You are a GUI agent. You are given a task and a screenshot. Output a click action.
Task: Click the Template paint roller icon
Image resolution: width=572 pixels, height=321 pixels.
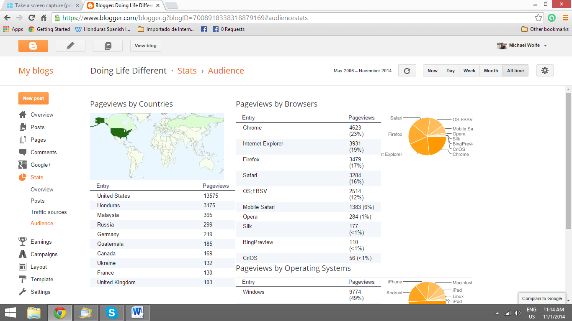pyautogui.click(x=23, y=279)
